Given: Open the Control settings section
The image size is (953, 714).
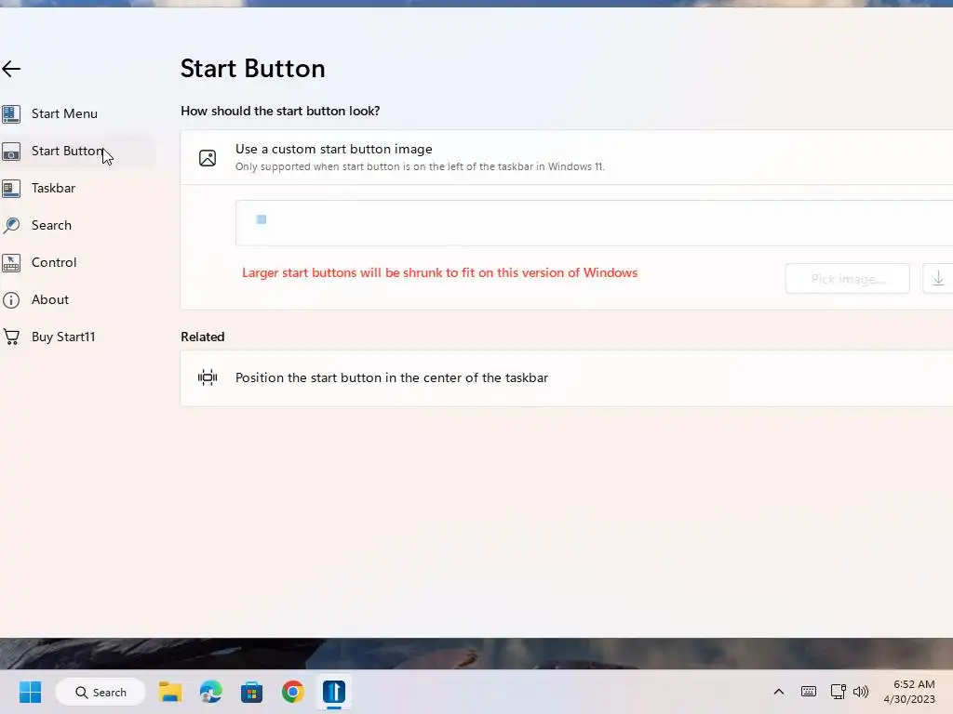Looking at the screenshot, I should pyautogui.click(x=53, y=262).
